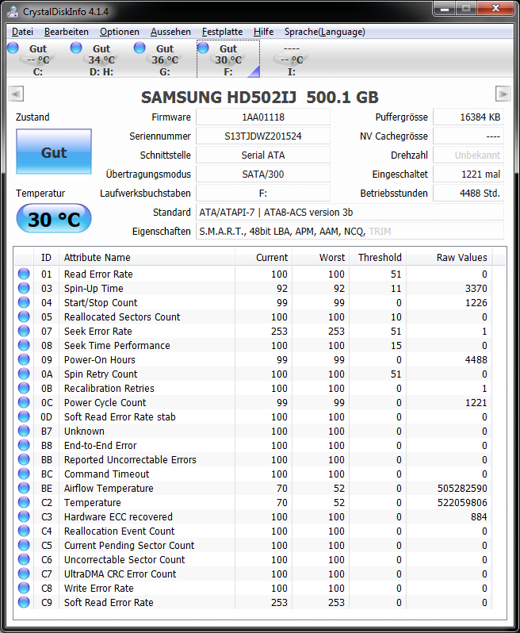The width and height of the screenshot is (520, 633).
Task: Click the SAMSUNG HD502IJ 500.1 GB title
Action: pos(260,98)
